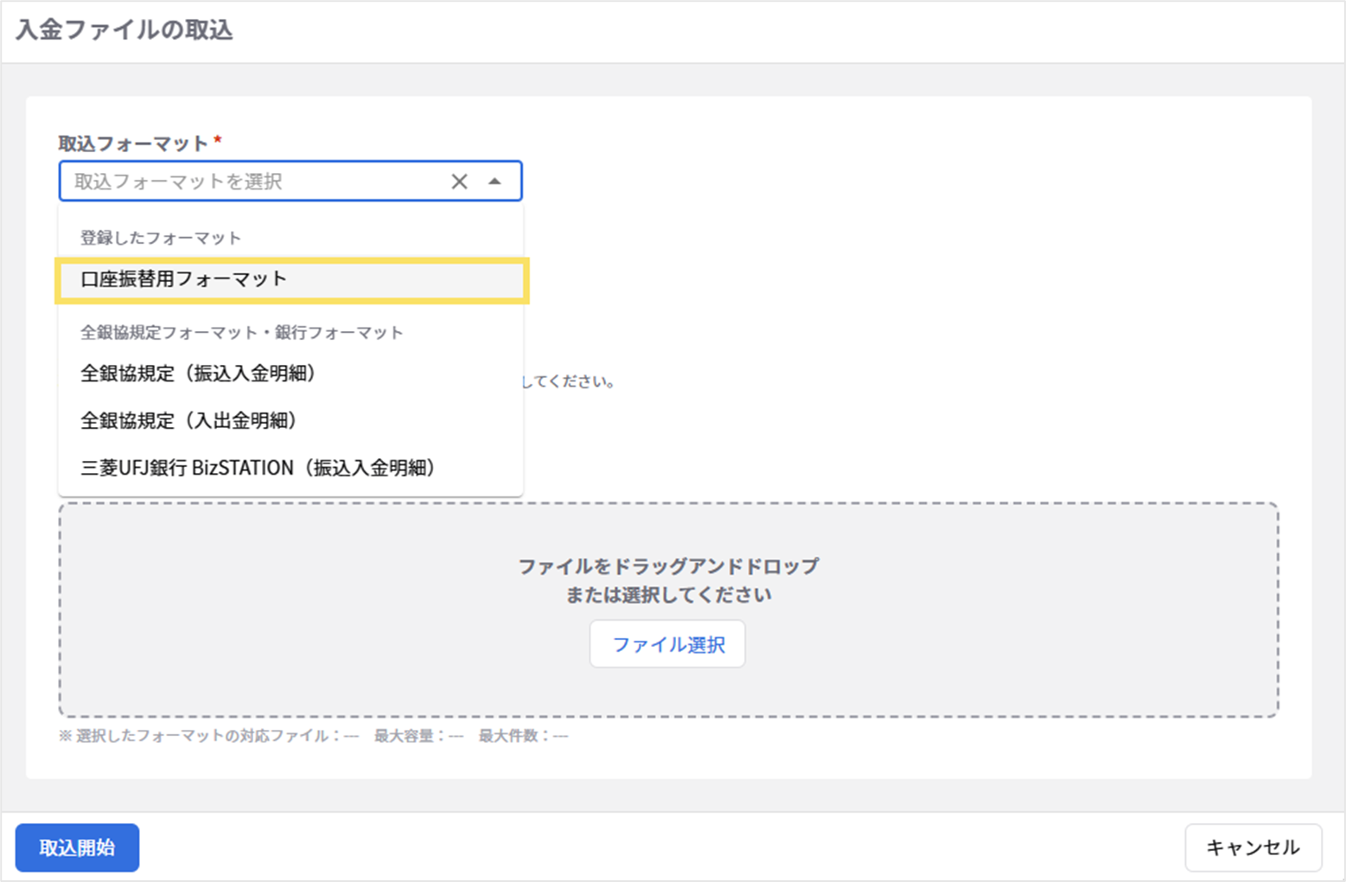This screenshot has width=1346, height=882.
Task: Click the 全銀協規定フォーマット・銀行フォーマット group header
Action: click(241, 333)
